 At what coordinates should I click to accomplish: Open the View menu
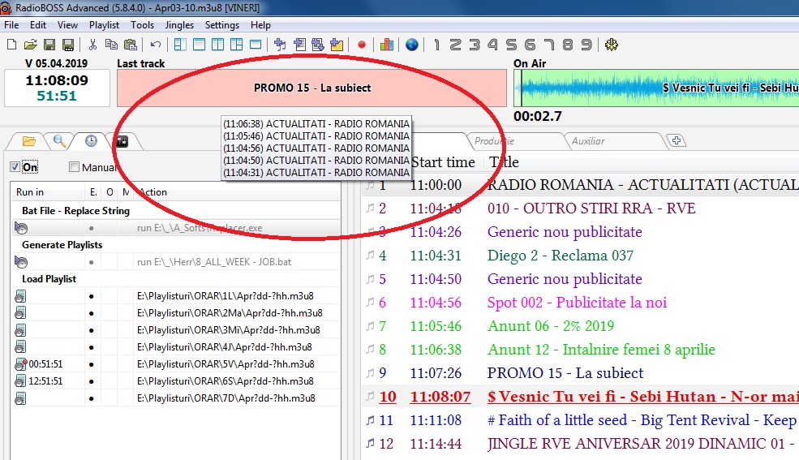(67, 25)
